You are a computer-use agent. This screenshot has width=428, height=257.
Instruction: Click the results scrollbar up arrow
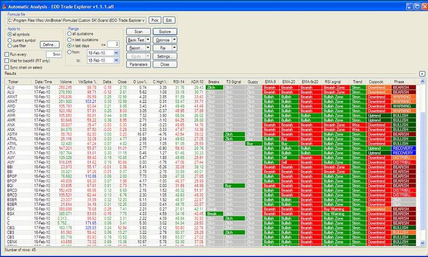(x=422, y=82)
